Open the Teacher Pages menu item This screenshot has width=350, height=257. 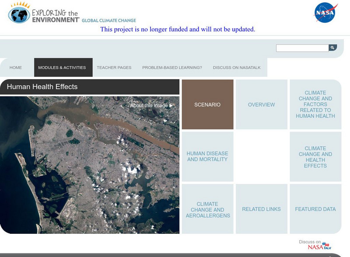[x=114, y=67]
